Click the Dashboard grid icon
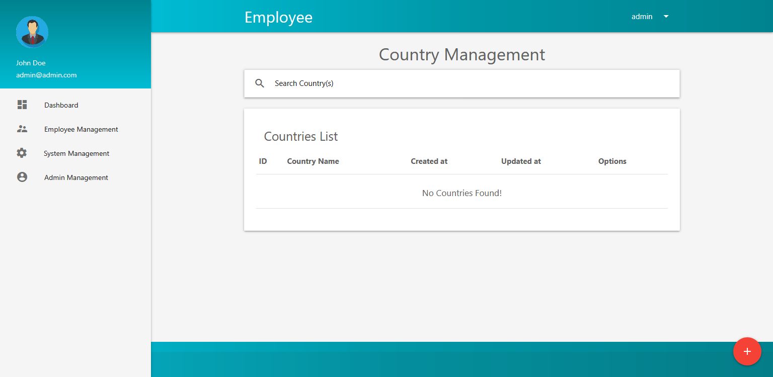Image resolution: width=773 pixels, height=377 pixels. point(22,105)
